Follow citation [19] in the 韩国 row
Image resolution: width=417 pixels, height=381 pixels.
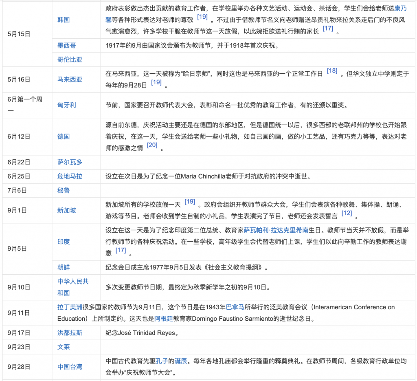202,17
